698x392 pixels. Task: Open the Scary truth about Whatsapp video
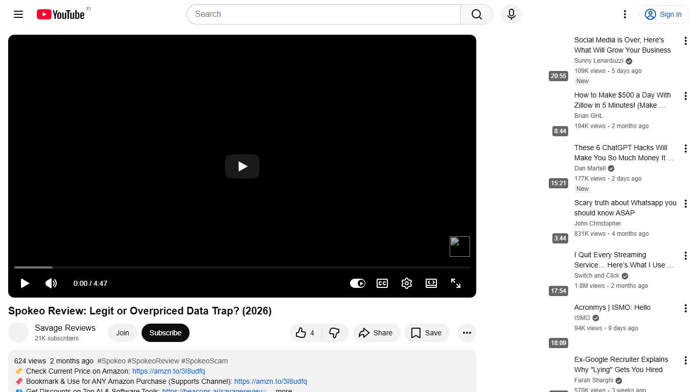point(625,208)
